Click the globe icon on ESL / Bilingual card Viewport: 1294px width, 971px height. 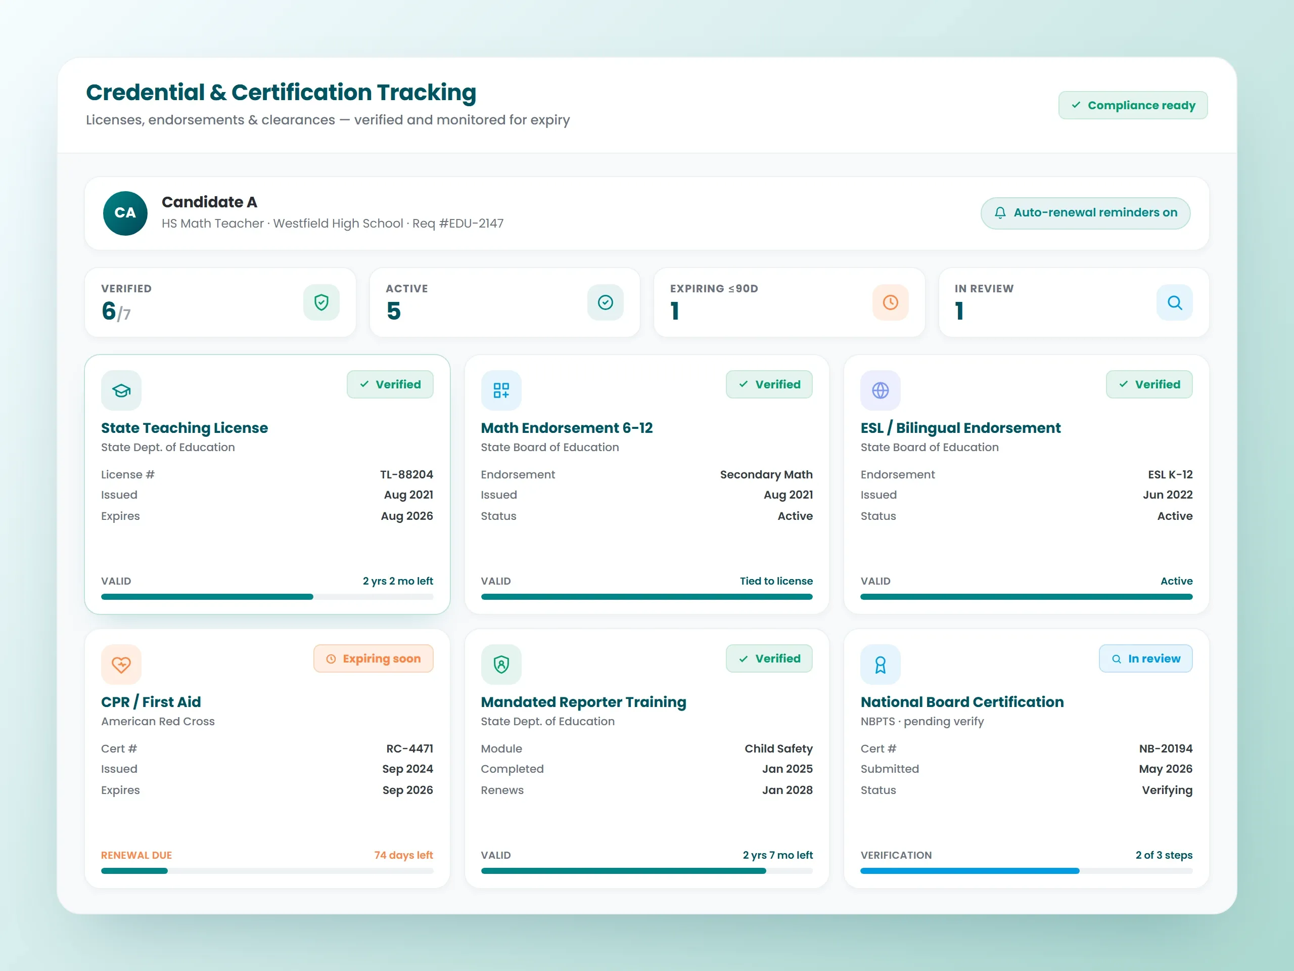(x=881, y=390)
